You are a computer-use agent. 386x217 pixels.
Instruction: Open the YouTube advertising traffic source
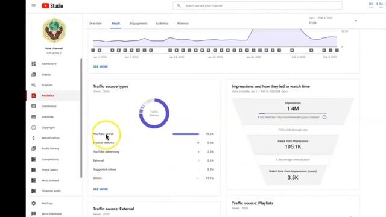(x=153, y=152)
